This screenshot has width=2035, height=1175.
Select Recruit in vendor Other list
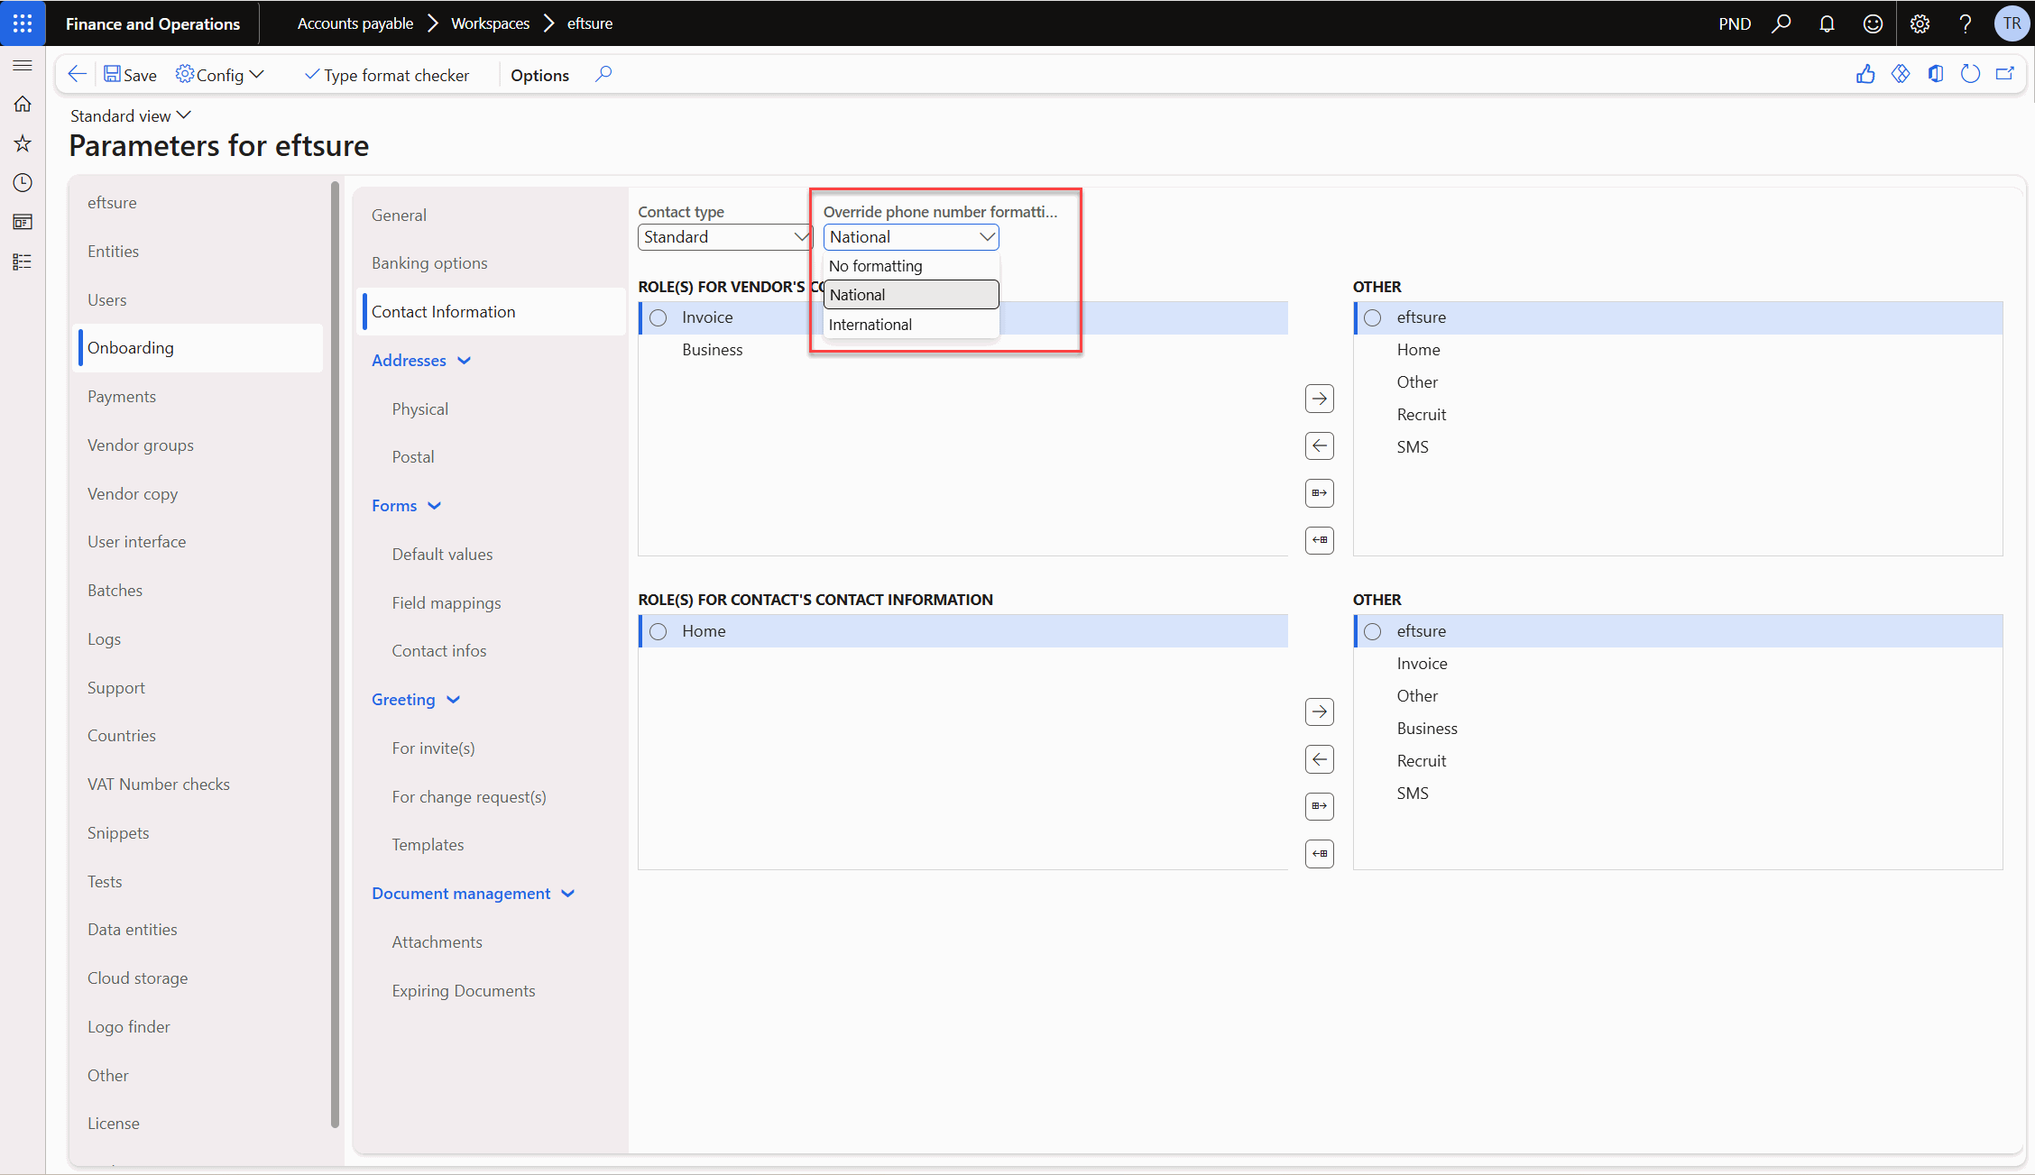click(x=1678, y=415)
